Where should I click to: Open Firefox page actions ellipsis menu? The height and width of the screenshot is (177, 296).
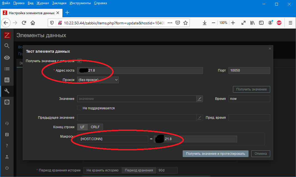pyautogui.click(x=170, y=23)
